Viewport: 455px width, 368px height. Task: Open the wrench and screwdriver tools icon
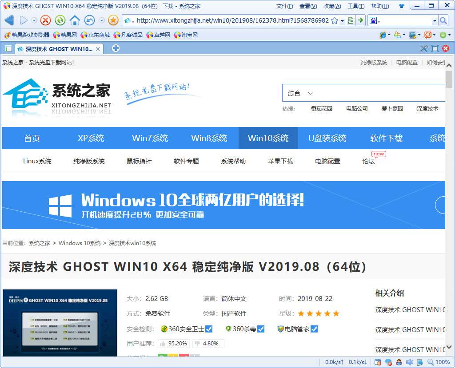click(x=424, y=48)
